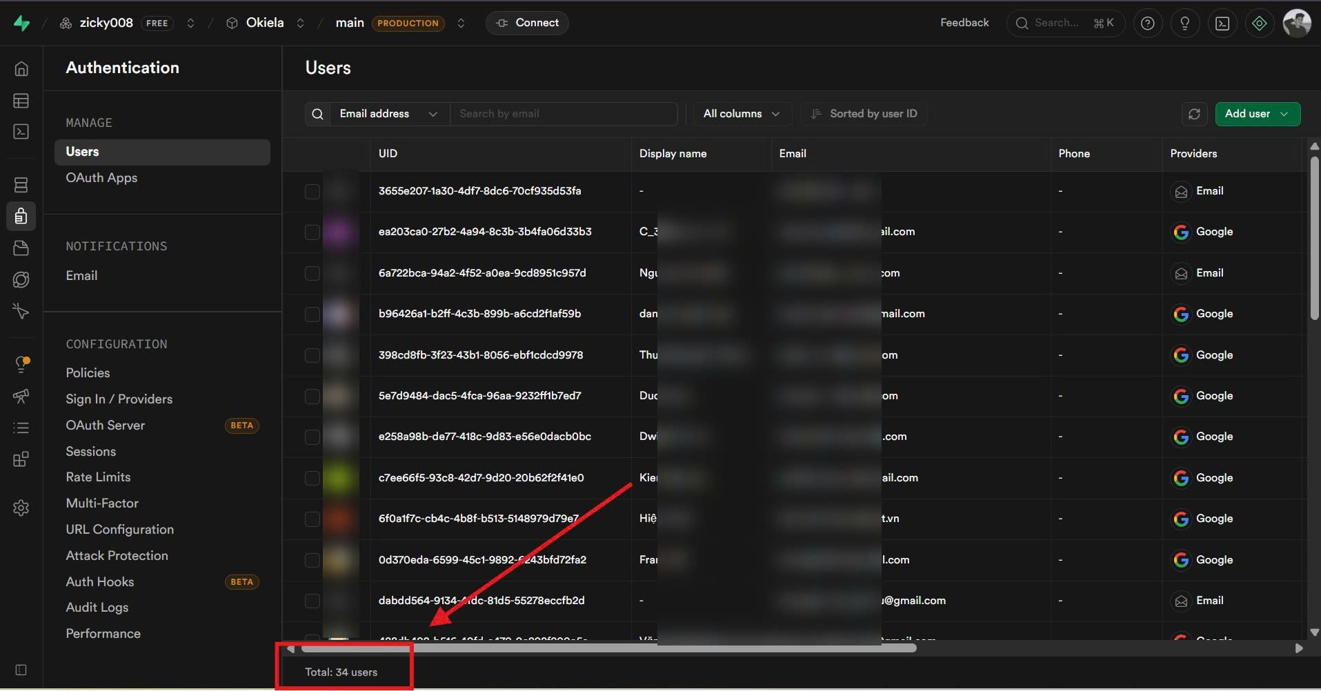Open the Table Editor icon in sidebar
The image size is (1321, 691).
click(x=21, y=101)
